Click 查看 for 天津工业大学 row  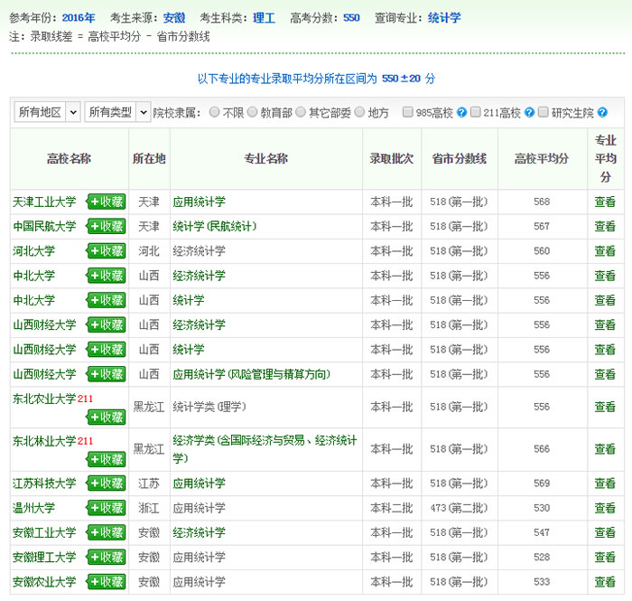(x=605, y=202)
